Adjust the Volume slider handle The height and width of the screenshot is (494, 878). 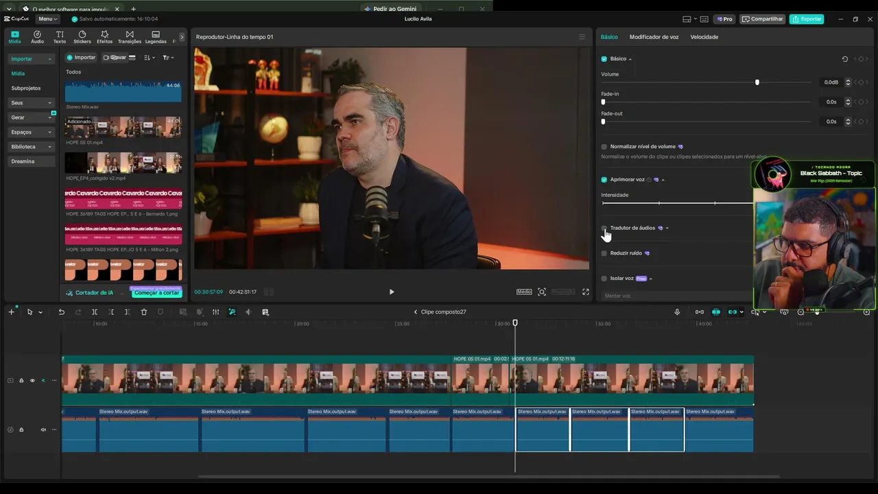pos(757,82)
